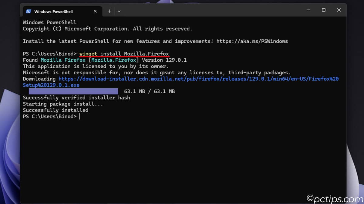Click the maximize icon of the terminal window
364x204 pixels.
pos(324,10)
